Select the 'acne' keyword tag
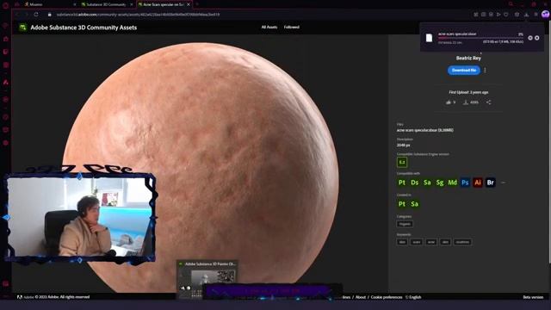Screen dimensions: 551x310 tap(431, 242)
